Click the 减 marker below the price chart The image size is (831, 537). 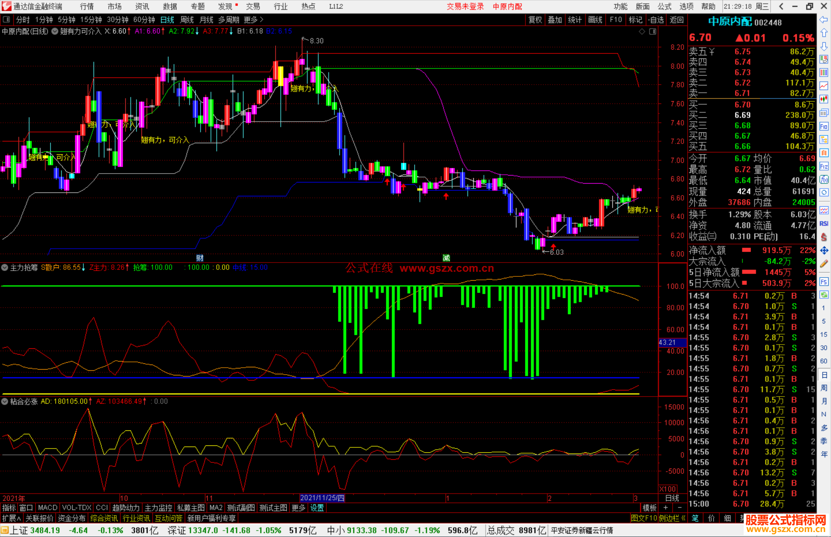point(446,258)
